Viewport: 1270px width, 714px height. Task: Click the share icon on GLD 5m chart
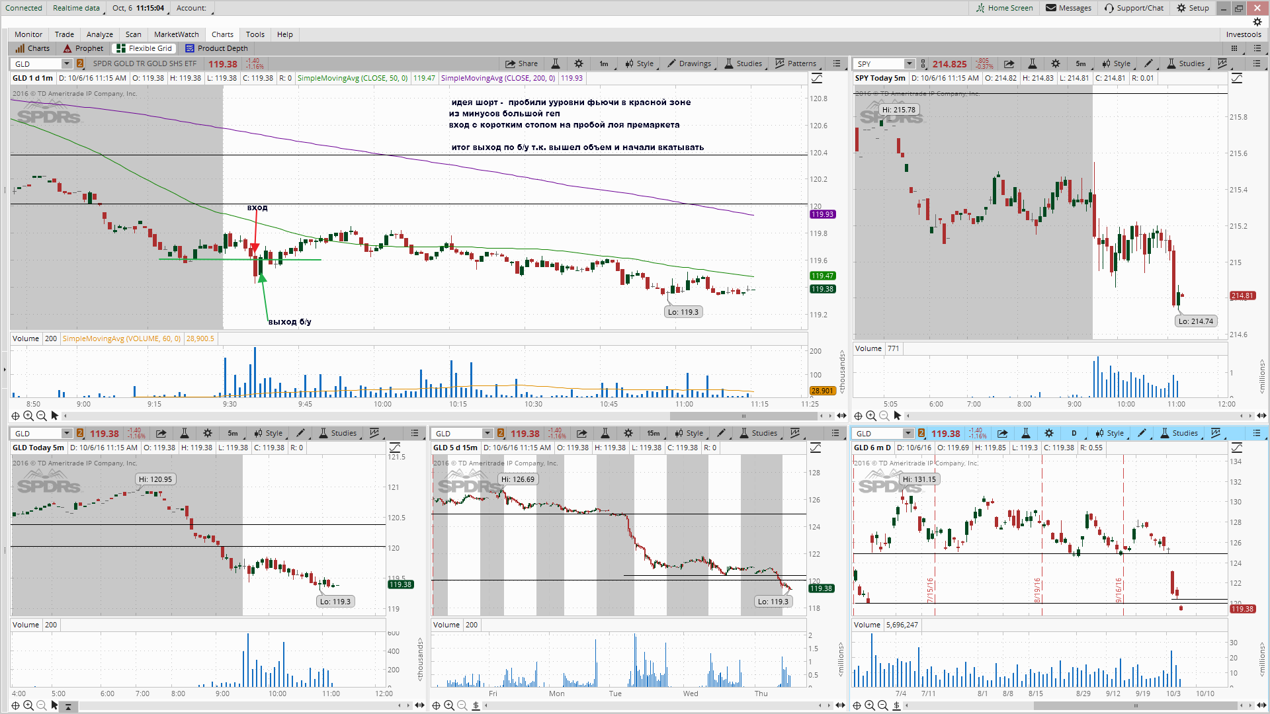[x=161, y=434]
